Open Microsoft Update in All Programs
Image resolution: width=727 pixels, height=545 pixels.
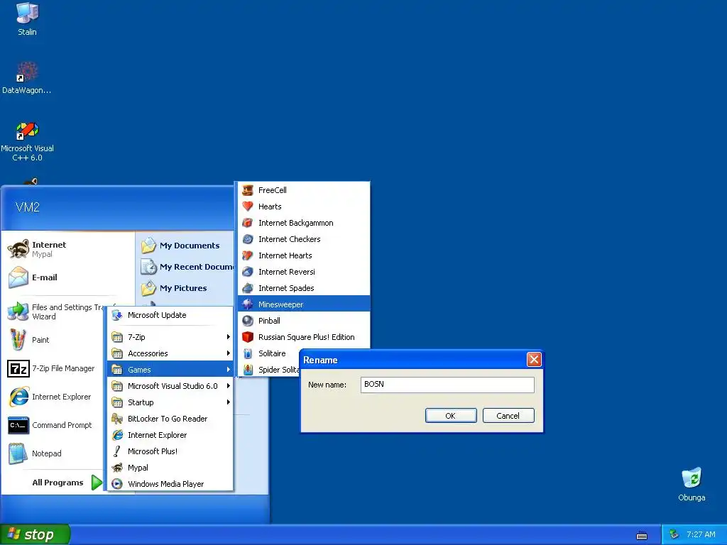click(170, 315)
